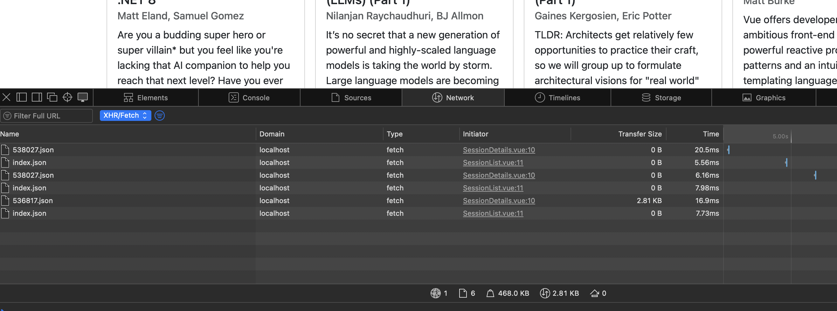Click the 2.81 KB transferred statistic in status bar
This screenshot has height=311, width=837.
pos(566,294)
